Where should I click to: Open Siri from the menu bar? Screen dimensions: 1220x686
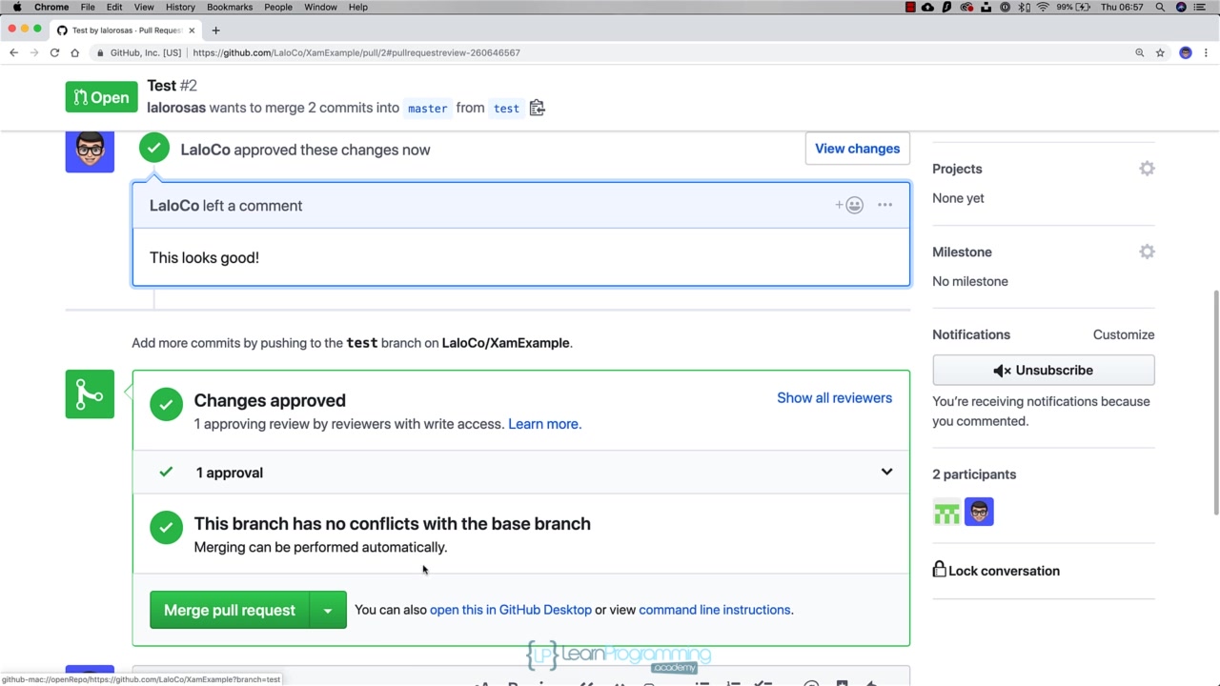1181,7
